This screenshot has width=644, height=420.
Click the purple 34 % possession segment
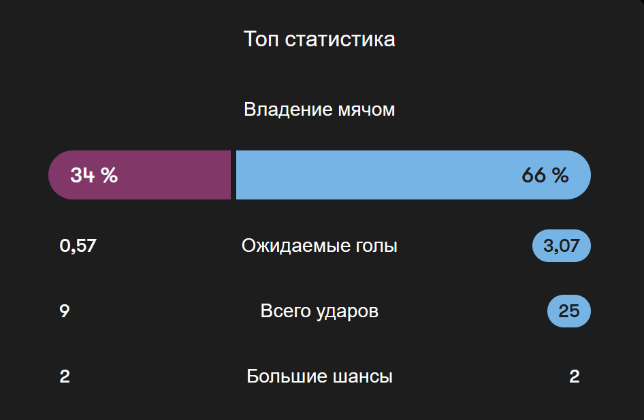[140, 175]
